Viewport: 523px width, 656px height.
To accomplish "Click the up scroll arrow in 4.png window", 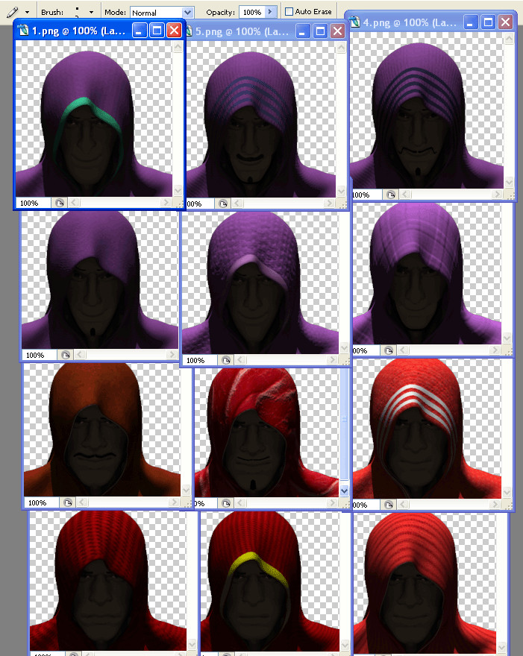I will (x=509, y=39).
